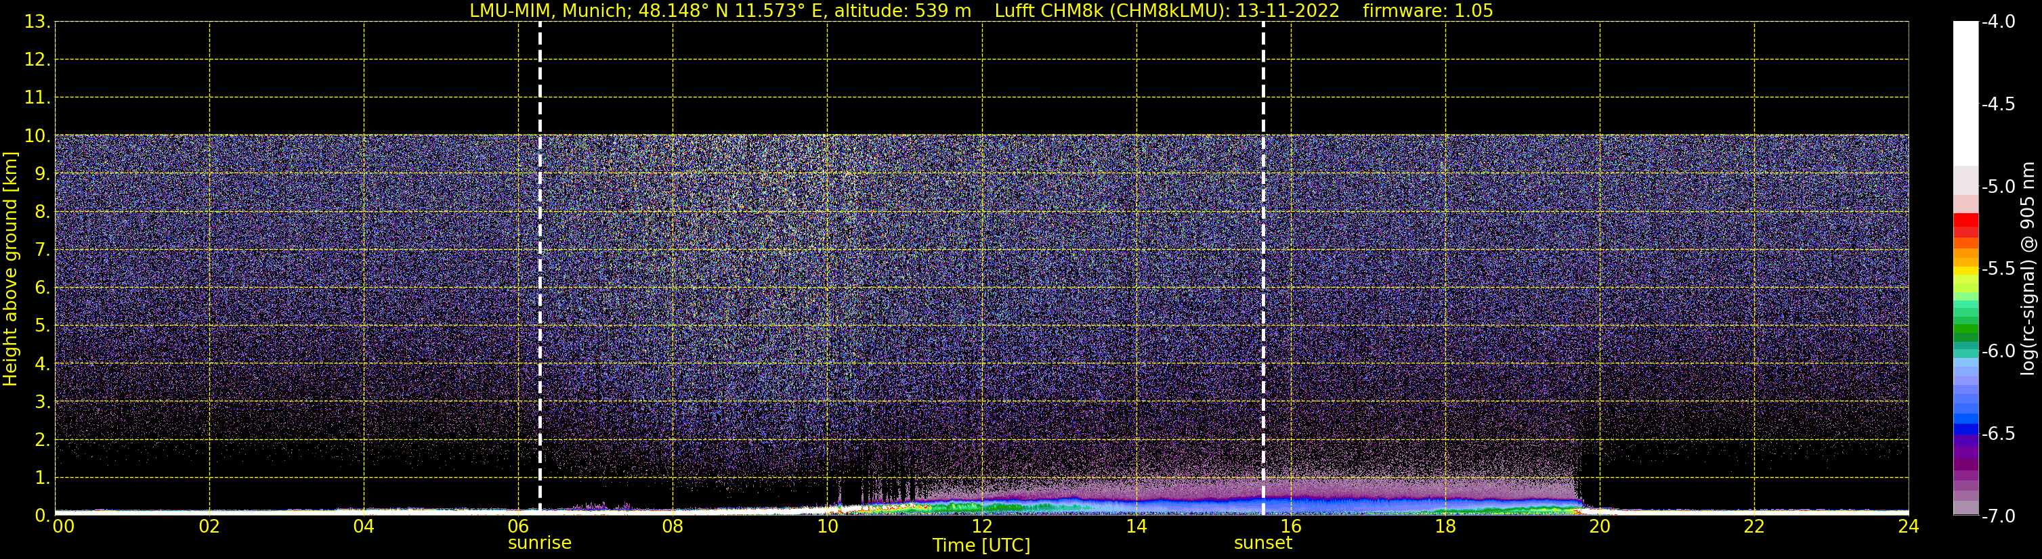2042x559 pixels.
Task: Click the height tick label '8.'
Action: pyautogui.click(x=42, y=213)
